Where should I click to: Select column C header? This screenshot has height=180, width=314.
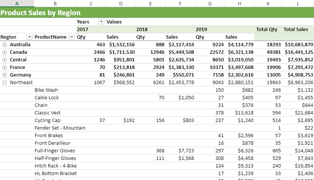(x=91, y=3)
